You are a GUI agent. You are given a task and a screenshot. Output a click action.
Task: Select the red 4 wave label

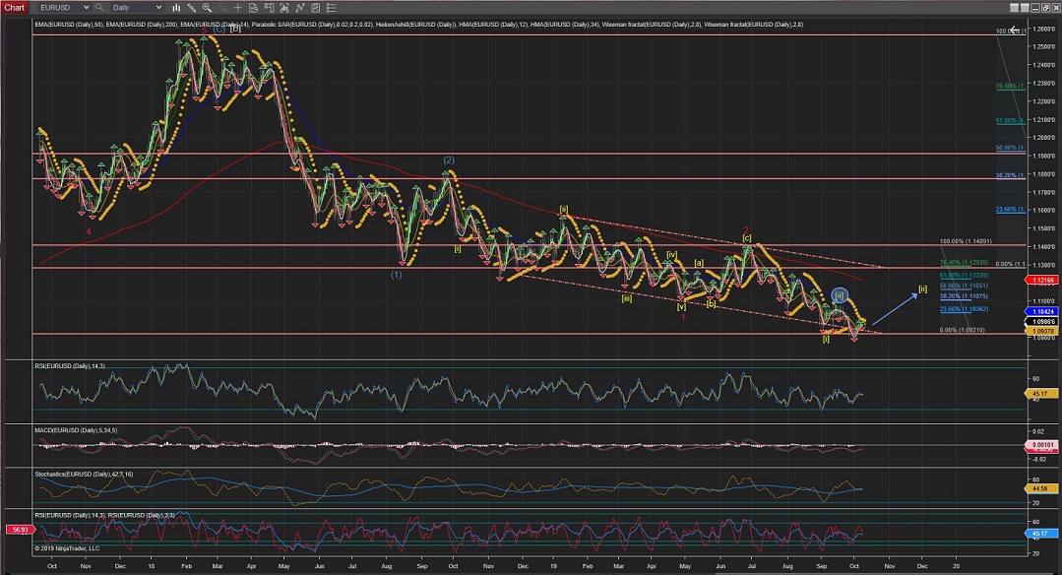point(89,231)
